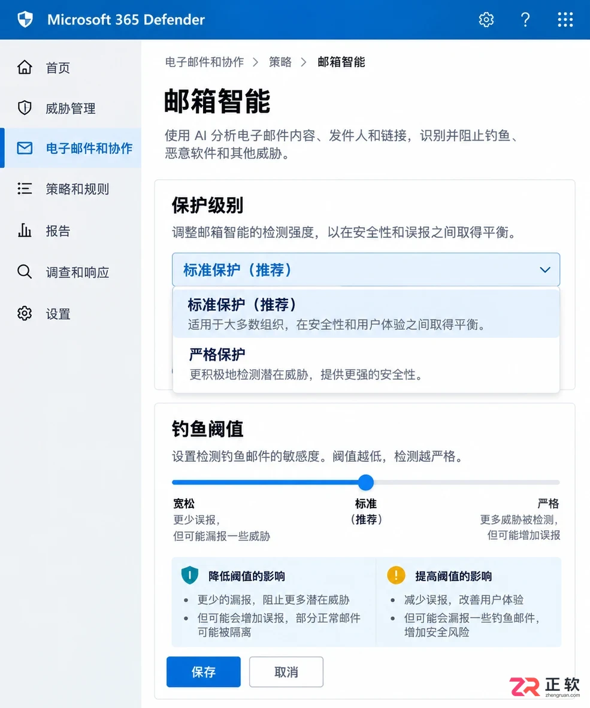The height and width of the screenshot is (708, 590).
Task: Click the Microsoft 365 Defender title text
Action: pos(126,19)
